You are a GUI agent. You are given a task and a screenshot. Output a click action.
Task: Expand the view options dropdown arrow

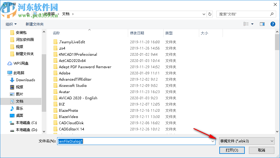pyautogui.click(x=252, y=24)
